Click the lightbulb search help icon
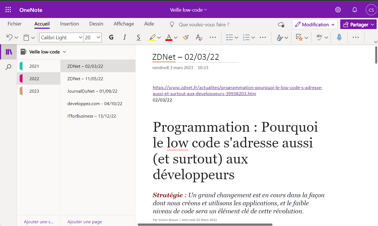The width and height of the screenshot is (378, 226). click(x=172, y=24)
